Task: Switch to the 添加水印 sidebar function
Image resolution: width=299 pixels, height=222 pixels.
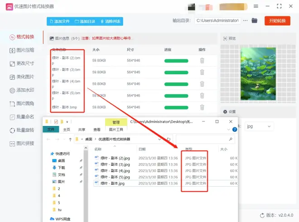Action: click(x=22, y=90)
